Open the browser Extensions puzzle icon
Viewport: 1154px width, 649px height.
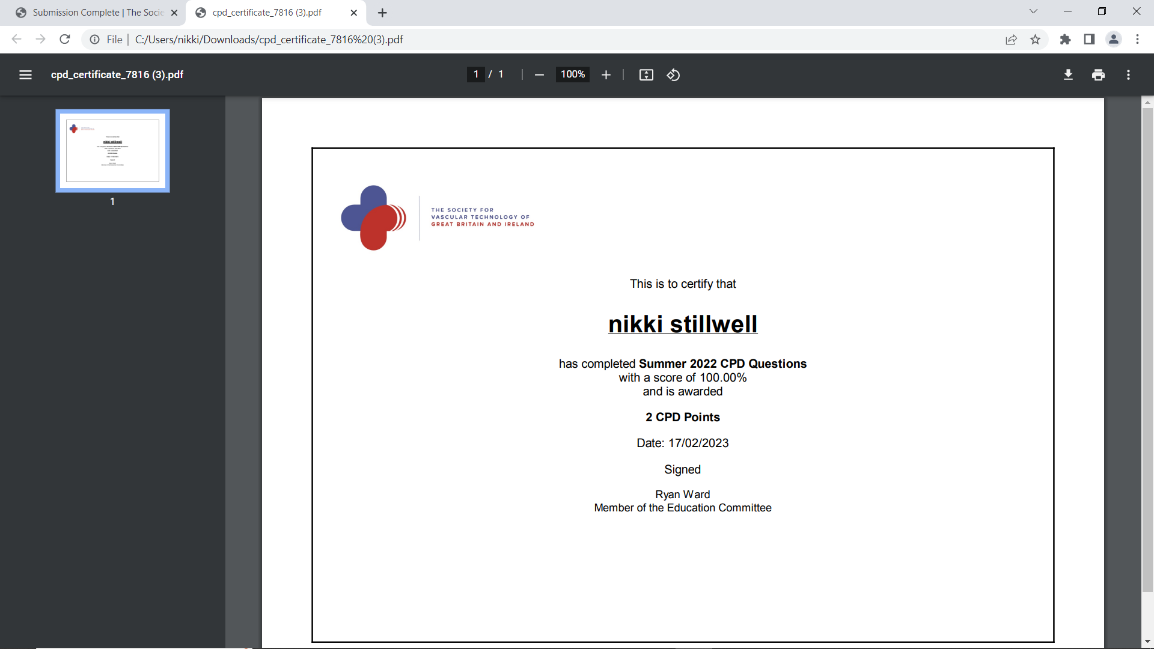pyautogui.click(x=1065, y=40)
